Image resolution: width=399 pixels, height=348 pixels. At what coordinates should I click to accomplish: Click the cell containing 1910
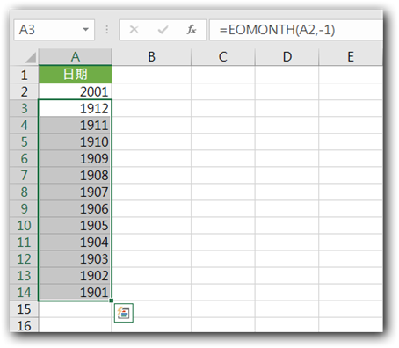click(x=75, y=141)
